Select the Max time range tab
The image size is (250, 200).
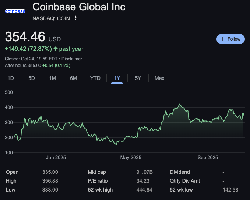[159, 78]
